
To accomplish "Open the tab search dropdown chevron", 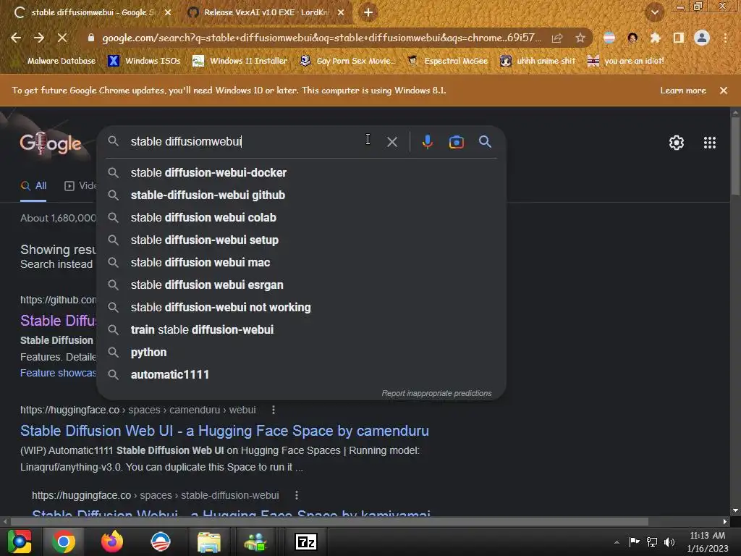I will tap(654, 12).
